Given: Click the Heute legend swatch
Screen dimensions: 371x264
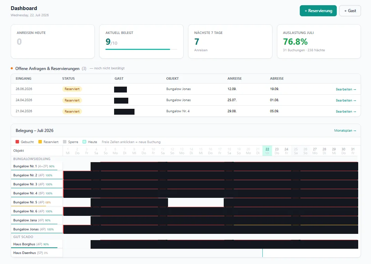Looking at the screenshot, I should pyautogui.click(x=84, y=142).
